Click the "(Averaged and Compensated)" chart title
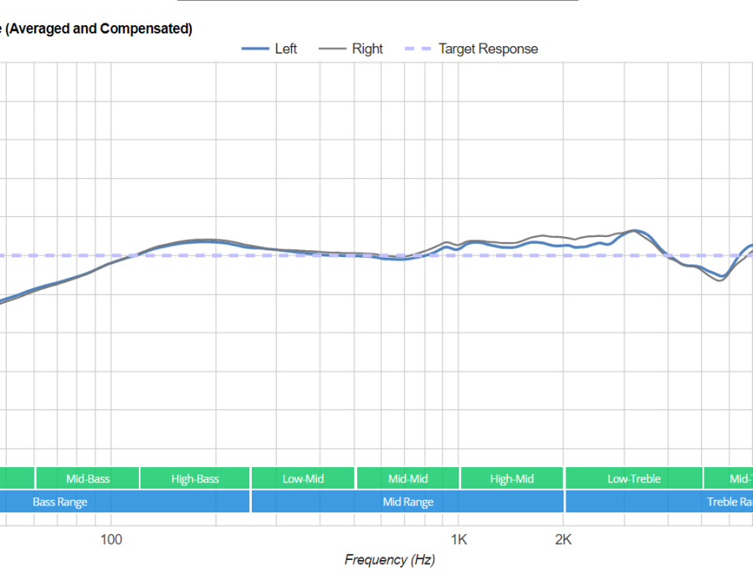 [x=99, y=28]
